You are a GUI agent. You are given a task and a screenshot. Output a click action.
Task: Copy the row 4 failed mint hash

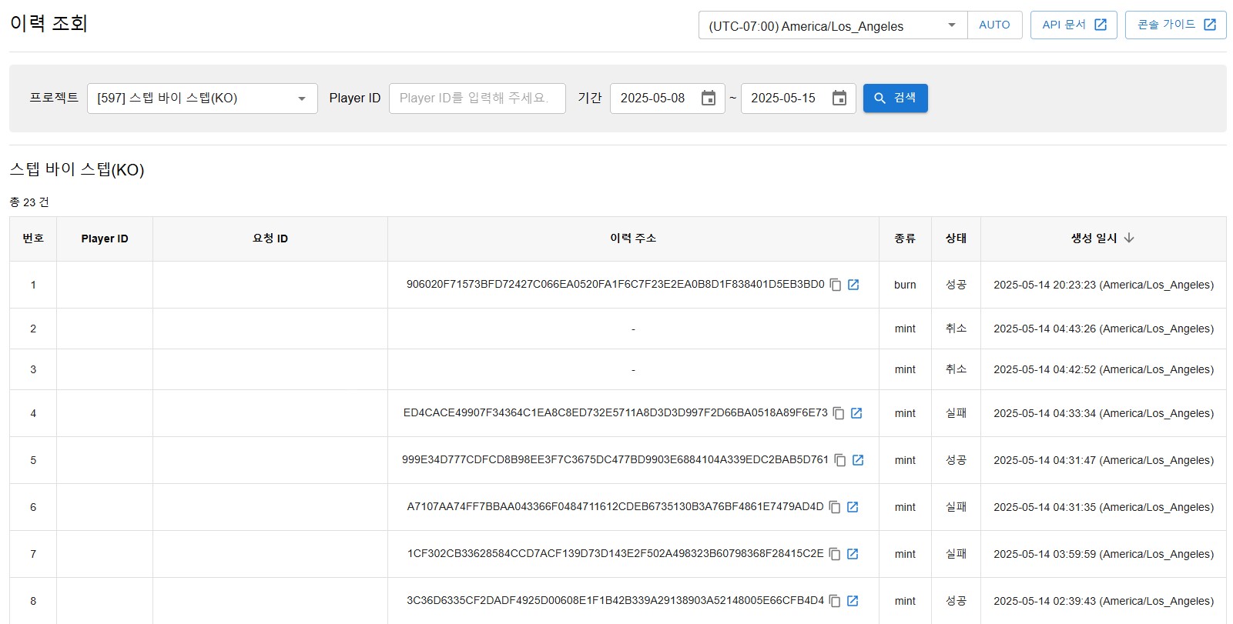[x=839, y=413]
